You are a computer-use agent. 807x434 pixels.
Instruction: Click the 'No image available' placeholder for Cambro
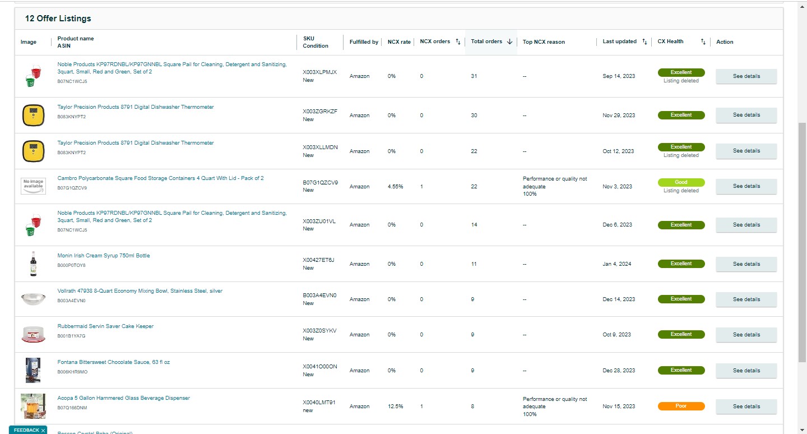pyautogui.click(x=33, y=186)
